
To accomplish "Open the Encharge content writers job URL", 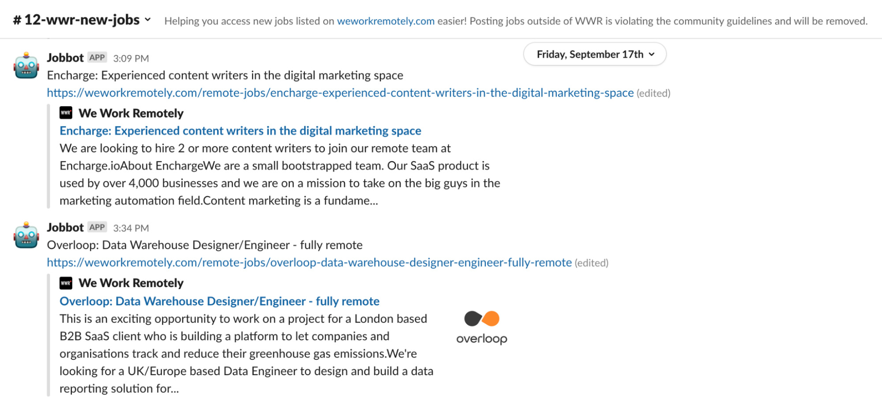I will pyautogui.click(x=340, y=93).
